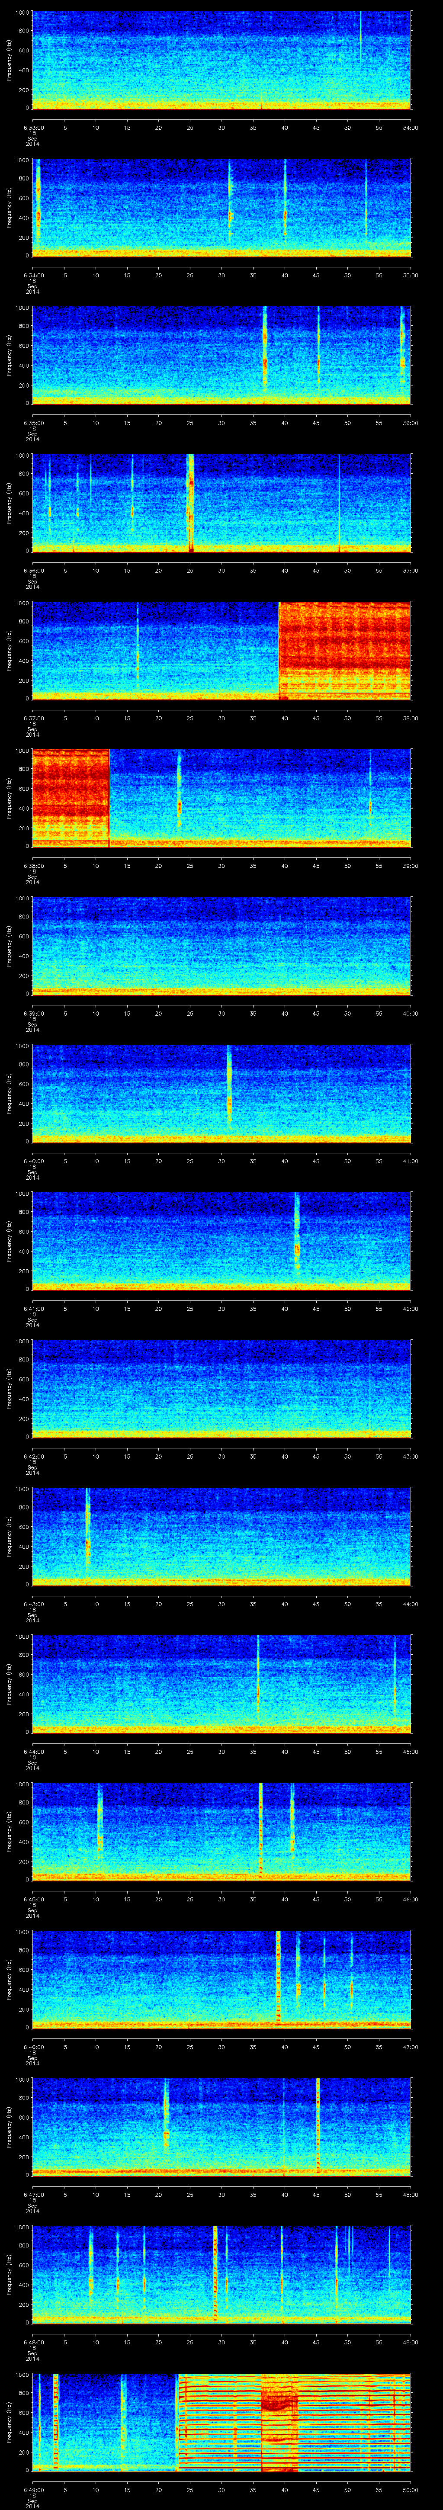Select the strong burst at 25 seconds in 6:36 spectrogram
The width and height of the screenshot is (443, 2510).
[x=191, y=502]
